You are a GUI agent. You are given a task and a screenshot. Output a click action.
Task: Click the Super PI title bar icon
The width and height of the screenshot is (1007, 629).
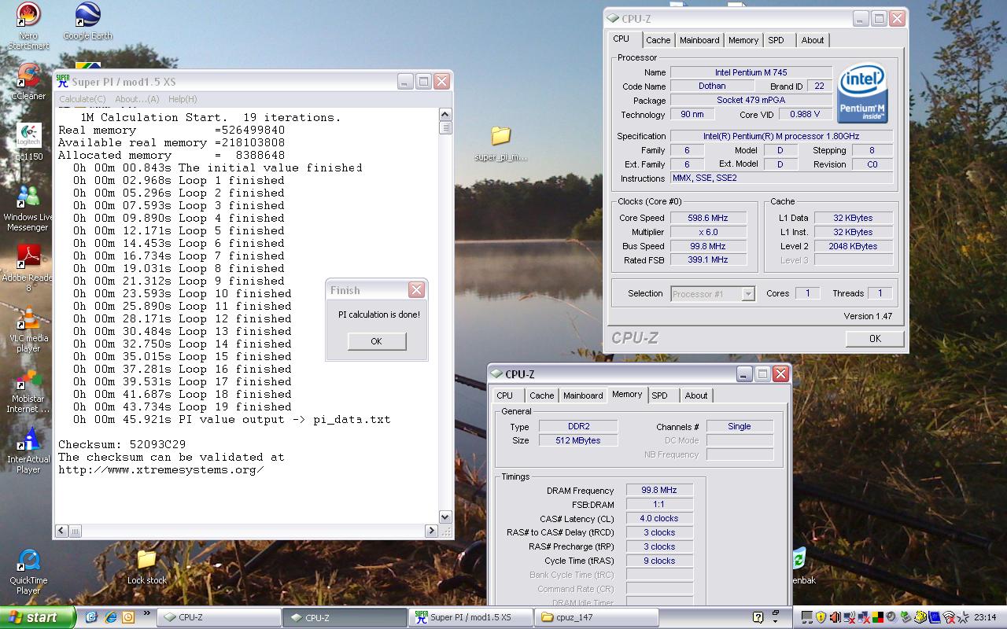[x=63, y=81]
